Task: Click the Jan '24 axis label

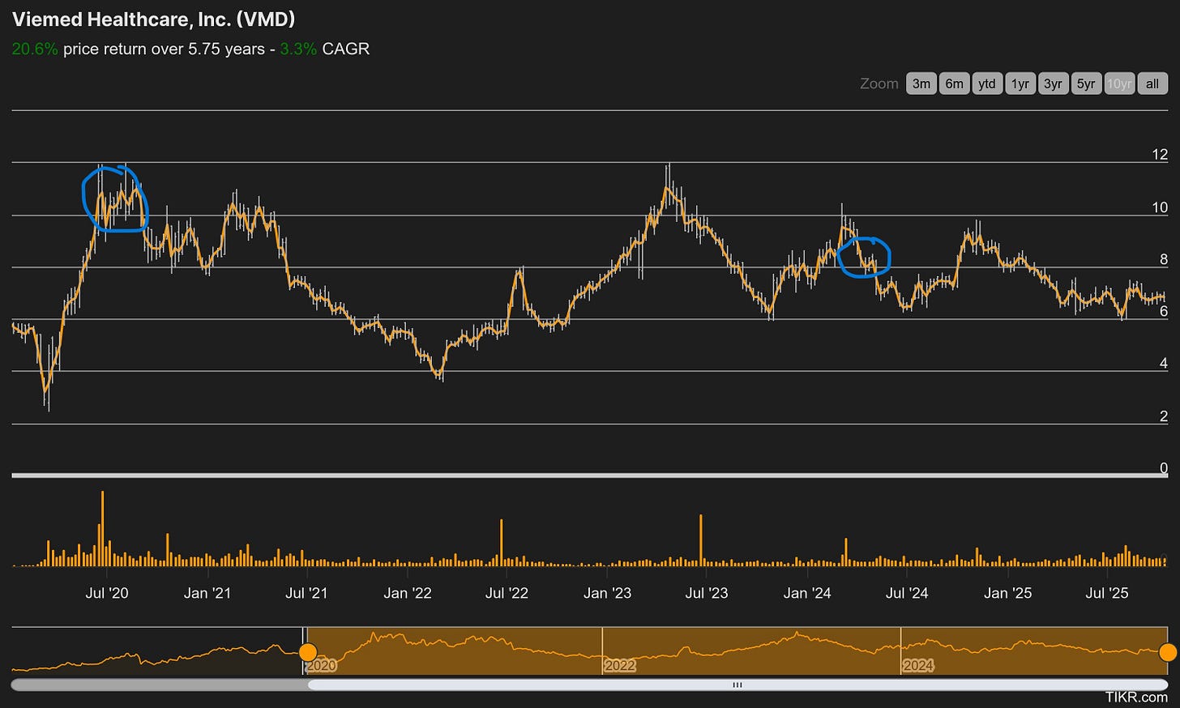Action: (807, 593)
